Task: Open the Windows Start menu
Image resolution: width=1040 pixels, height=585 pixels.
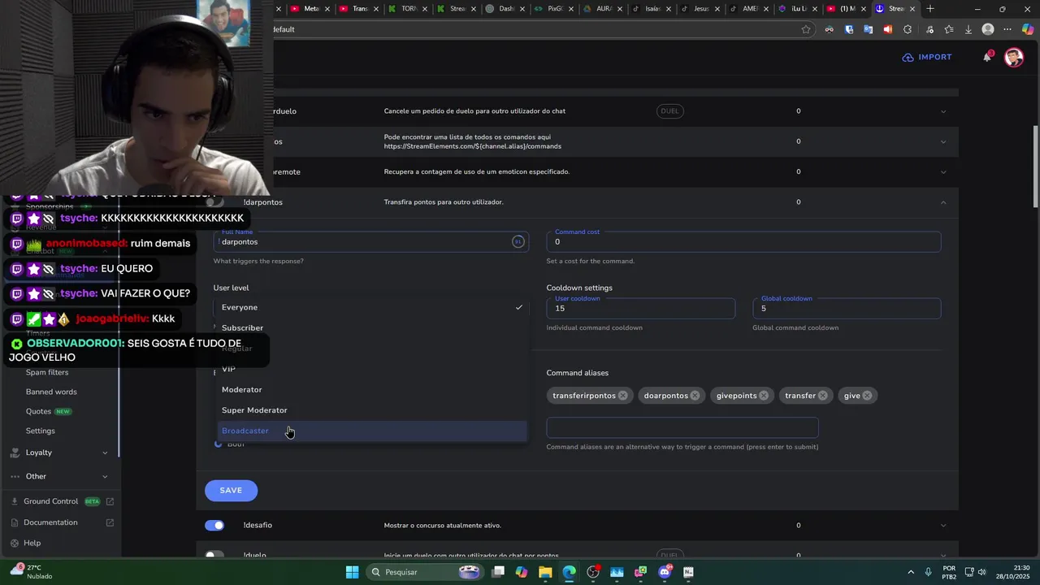Action: tap(352, 572)
